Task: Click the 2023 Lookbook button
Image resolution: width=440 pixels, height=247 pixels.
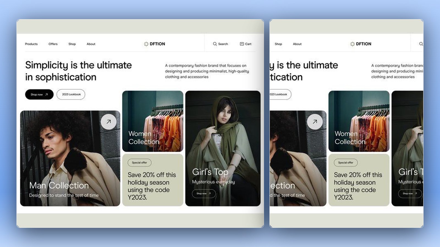Action: [71, 94]
